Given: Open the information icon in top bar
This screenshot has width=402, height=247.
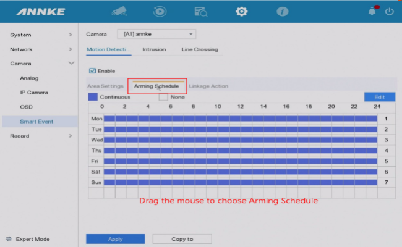Looking at the screenshot, I should click(282, 11).
